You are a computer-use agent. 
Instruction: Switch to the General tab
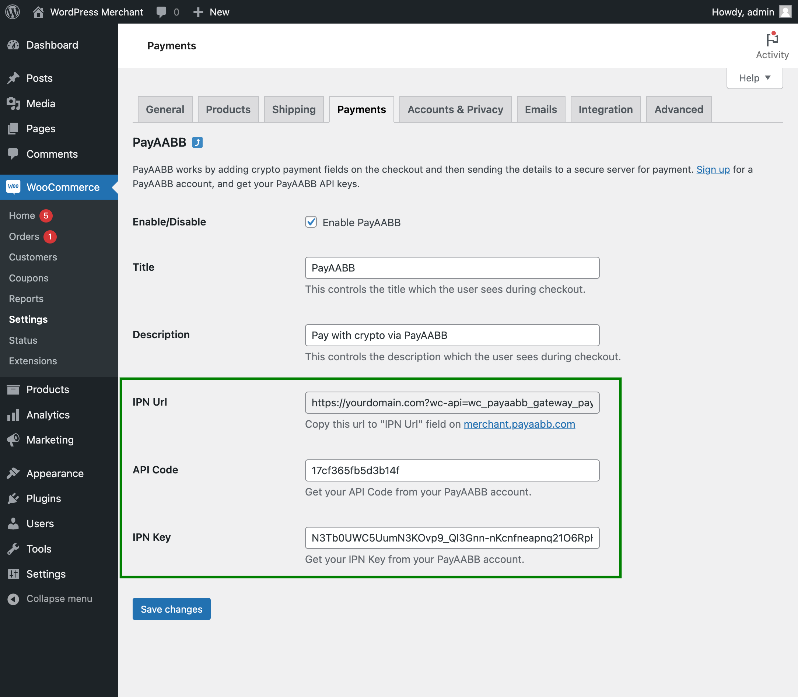165,110
